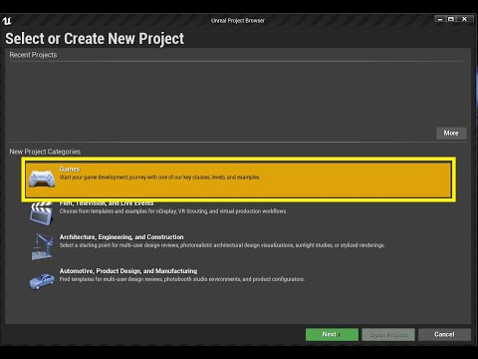Click the Film, Television description text
The width and height of the screenshot is (478, 359).
[173, 211]
